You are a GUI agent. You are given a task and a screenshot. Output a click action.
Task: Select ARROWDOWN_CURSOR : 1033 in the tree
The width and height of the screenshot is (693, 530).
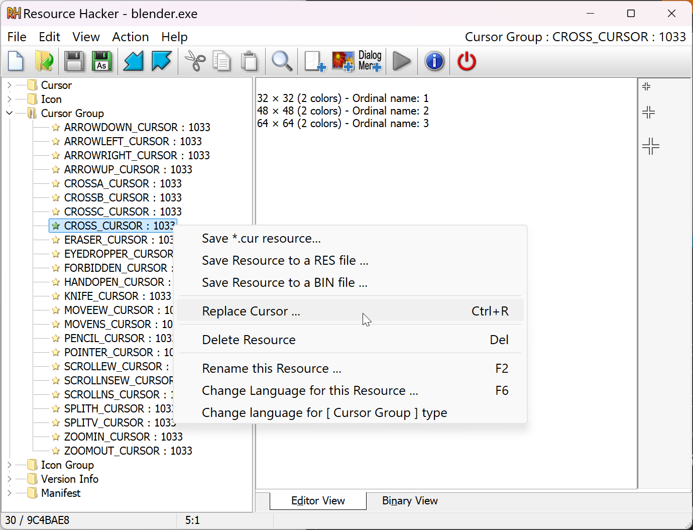coord(137,128)
